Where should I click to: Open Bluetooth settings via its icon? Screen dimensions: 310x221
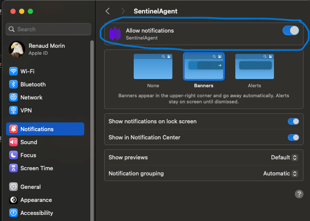(x=13, y=84)
